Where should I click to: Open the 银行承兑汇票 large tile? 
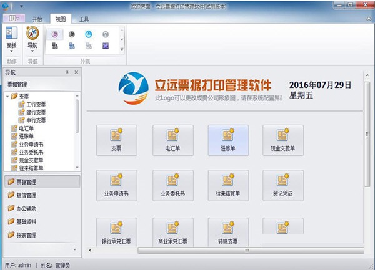click(x=117, y=232)
